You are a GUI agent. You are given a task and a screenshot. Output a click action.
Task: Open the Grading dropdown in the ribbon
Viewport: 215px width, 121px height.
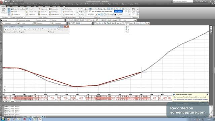(31, 14)
